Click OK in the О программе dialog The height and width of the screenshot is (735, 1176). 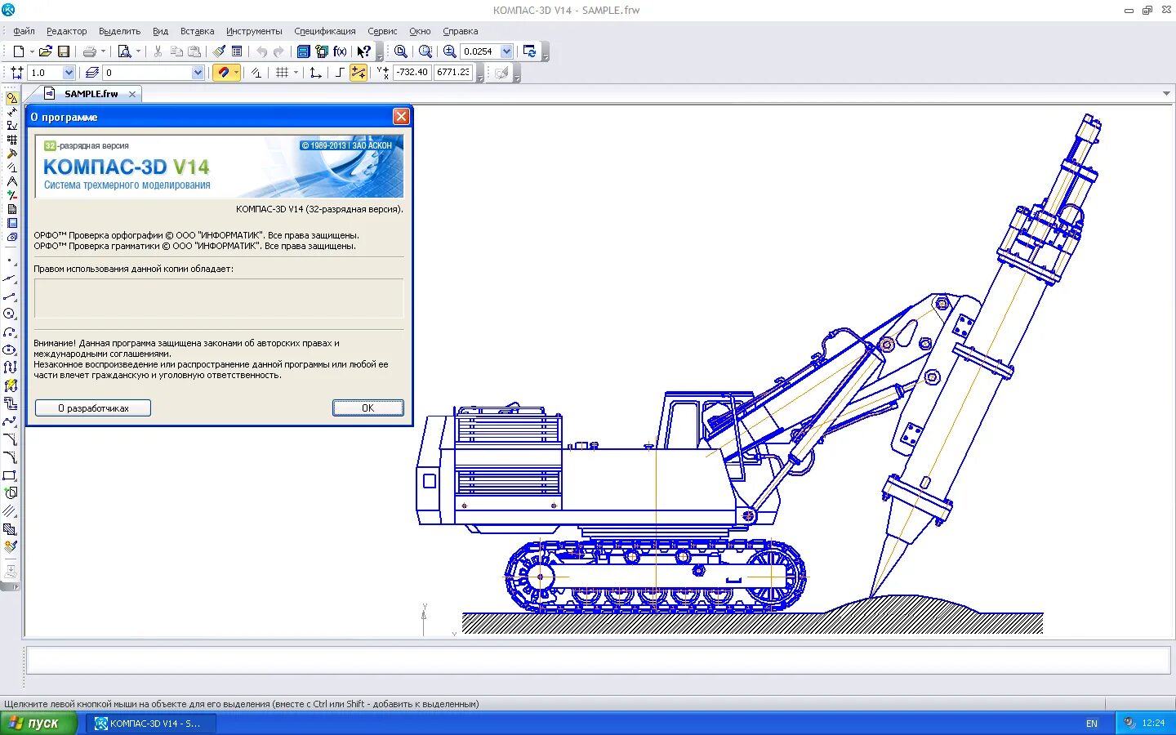coord(367,408)
